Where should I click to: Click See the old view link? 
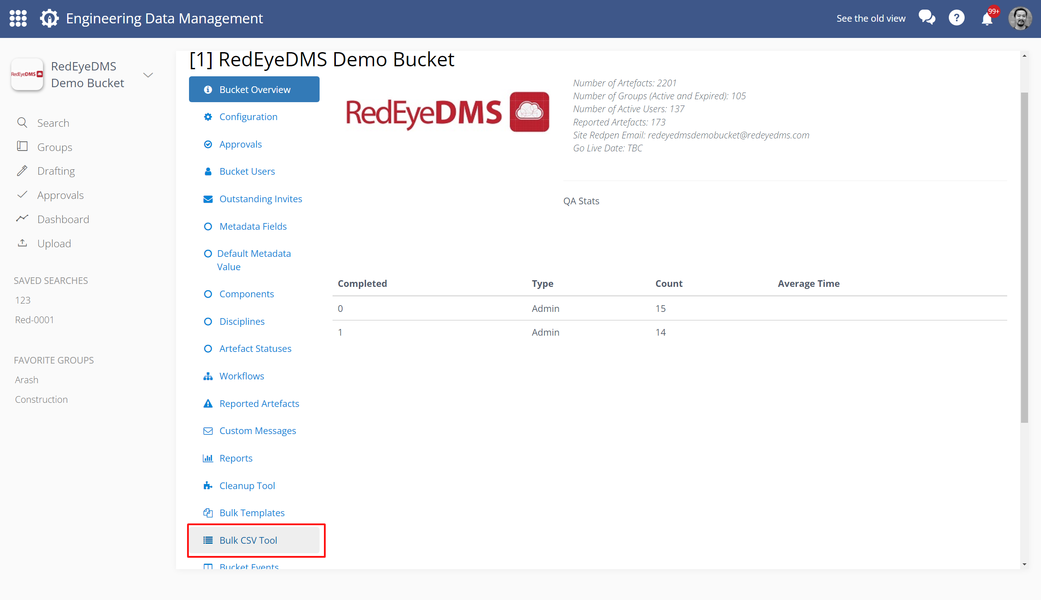tap(871, 18)
